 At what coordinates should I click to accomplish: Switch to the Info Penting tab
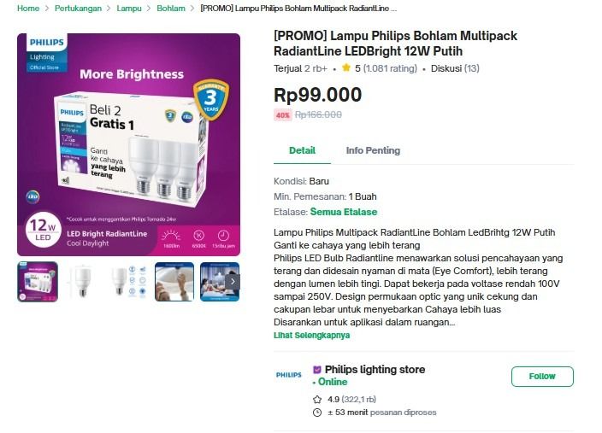pyautogui.click(x=373, y=150)
